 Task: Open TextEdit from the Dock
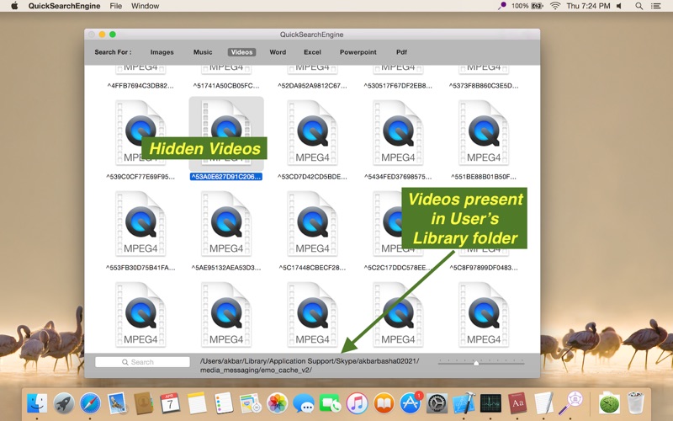(x=543, y=404)
